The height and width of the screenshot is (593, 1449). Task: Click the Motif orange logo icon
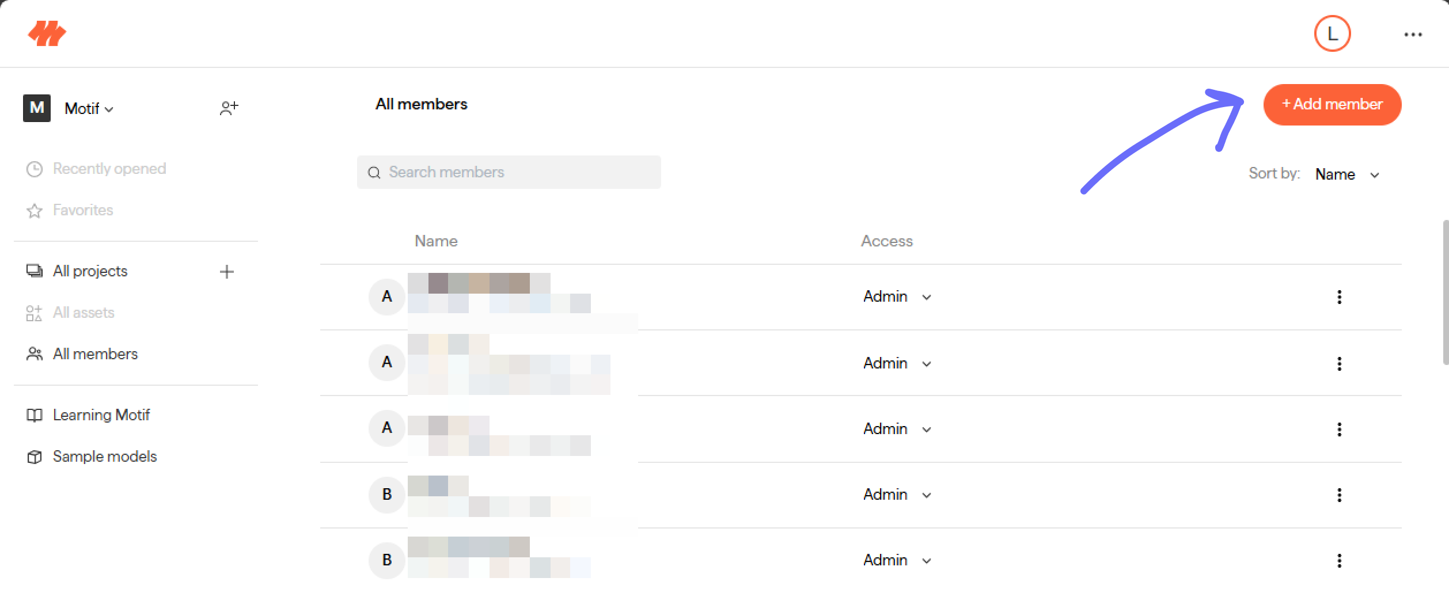(x=47, y=33)
